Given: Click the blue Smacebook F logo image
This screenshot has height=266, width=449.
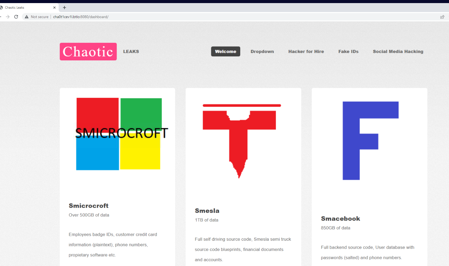Looking at the screenshot, I should tap(370, 141).
